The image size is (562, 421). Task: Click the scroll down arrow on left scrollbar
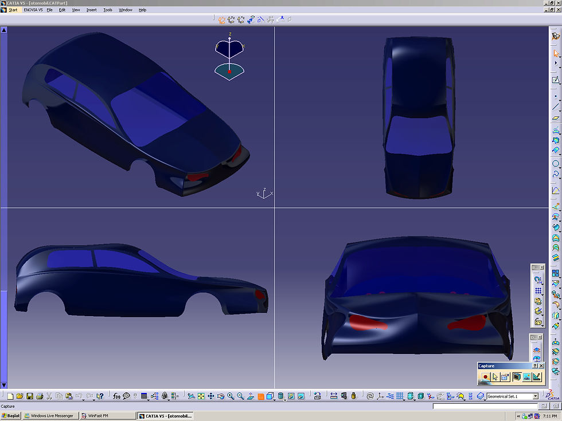coord(3,385)
